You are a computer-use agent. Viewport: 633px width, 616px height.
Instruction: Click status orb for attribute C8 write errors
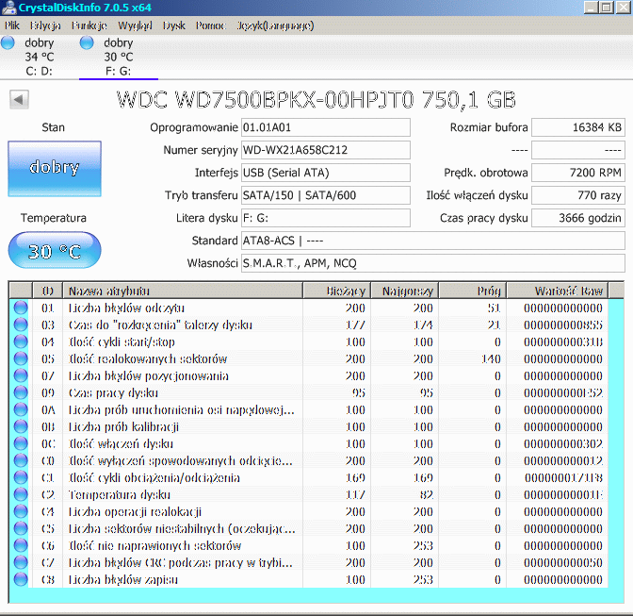click(x=21, y=580)
